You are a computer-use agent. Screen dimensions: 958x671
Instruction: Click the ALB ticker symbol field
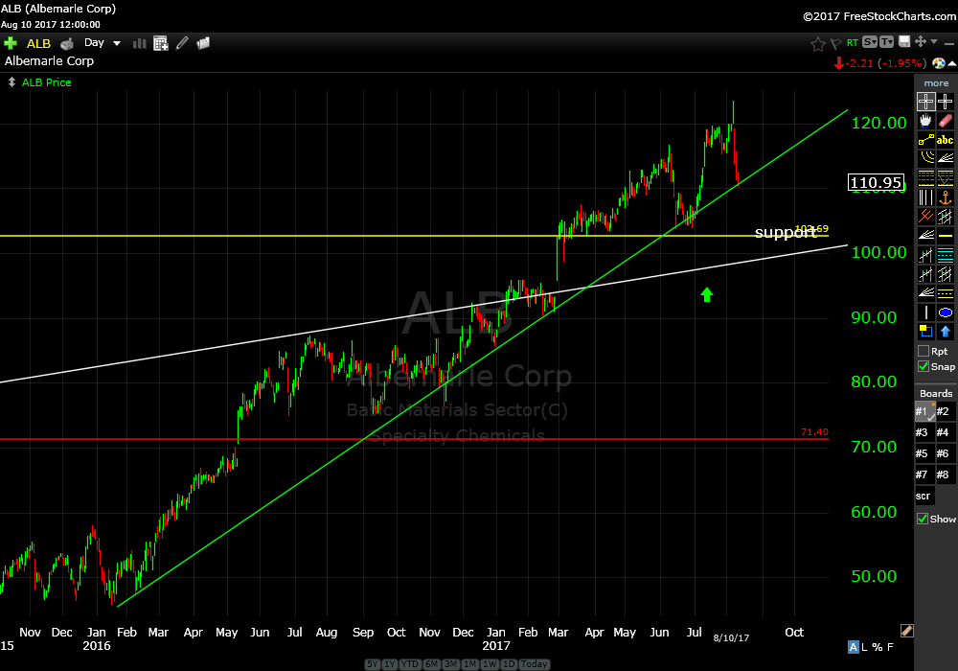click(38, 43)
